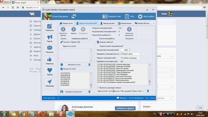Click the search criteria URL input field
The image size is (208, 117).
click(x=121, y=91)
